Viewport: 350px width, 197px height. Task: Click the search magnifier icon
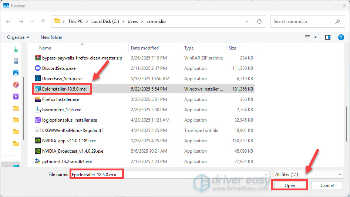[x=337, y=21]
